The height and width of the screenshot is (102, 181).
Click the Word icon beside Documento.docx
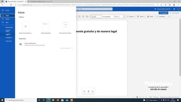click(21, 44)
